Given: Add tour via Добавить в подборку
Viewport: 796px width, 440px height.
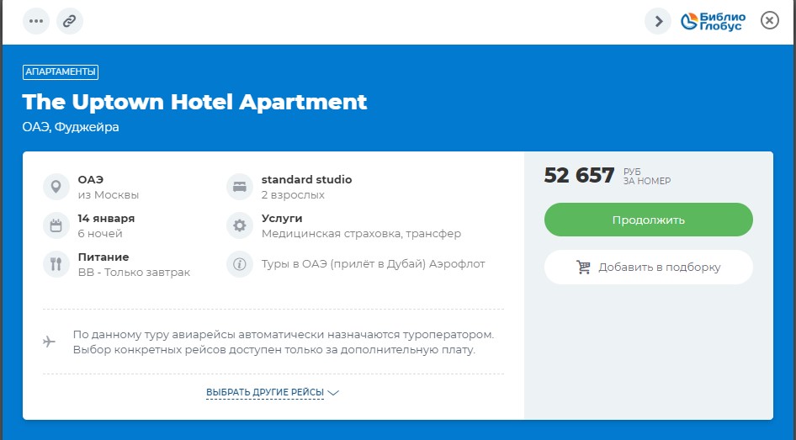Looking at the screenshot, I should [648, 268].
